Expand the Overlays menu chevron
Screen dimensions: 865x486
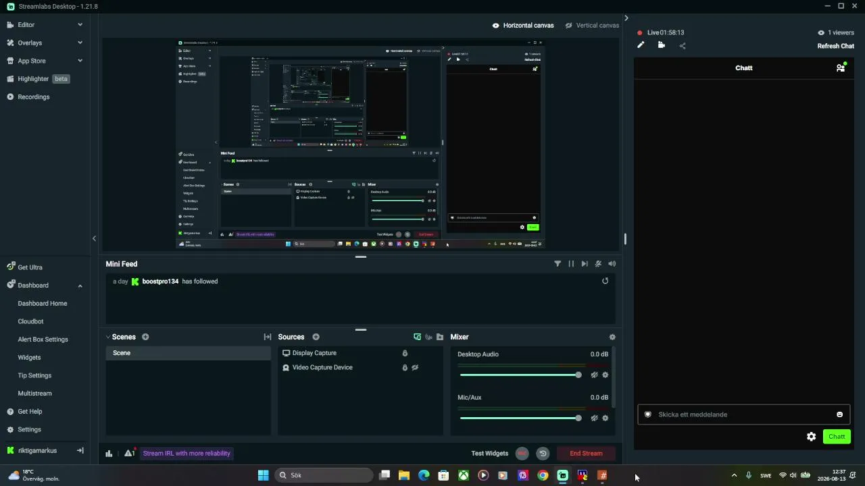coord(80,43)
